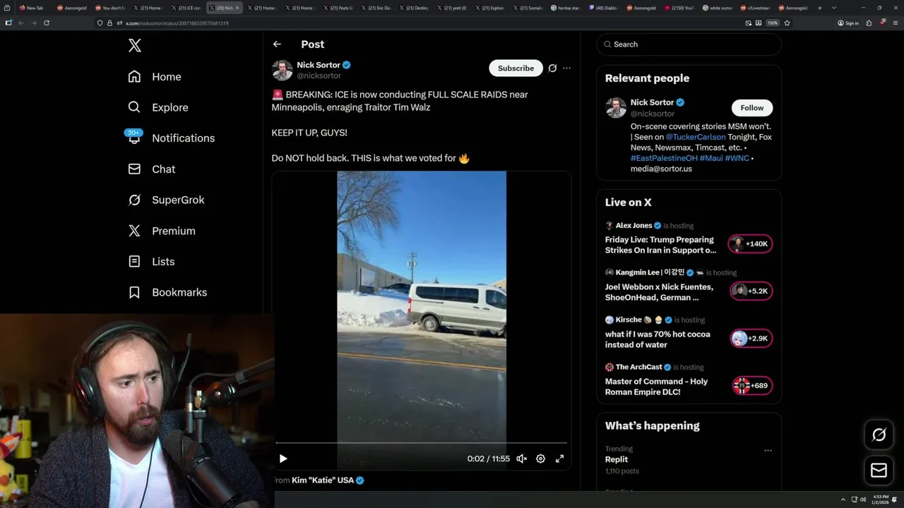904x508 pixels.
Task: View Notifications with 20+ badge
Action: point(171,138)
